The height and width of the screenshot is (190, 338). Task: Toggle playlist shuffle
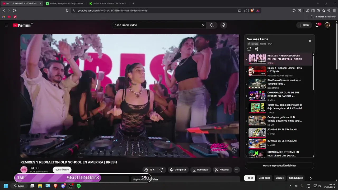click(x=256, y=49)
